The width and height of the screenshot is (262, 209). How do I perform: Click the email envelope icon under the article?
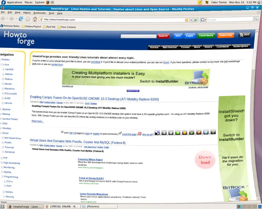tap(120, 133)
